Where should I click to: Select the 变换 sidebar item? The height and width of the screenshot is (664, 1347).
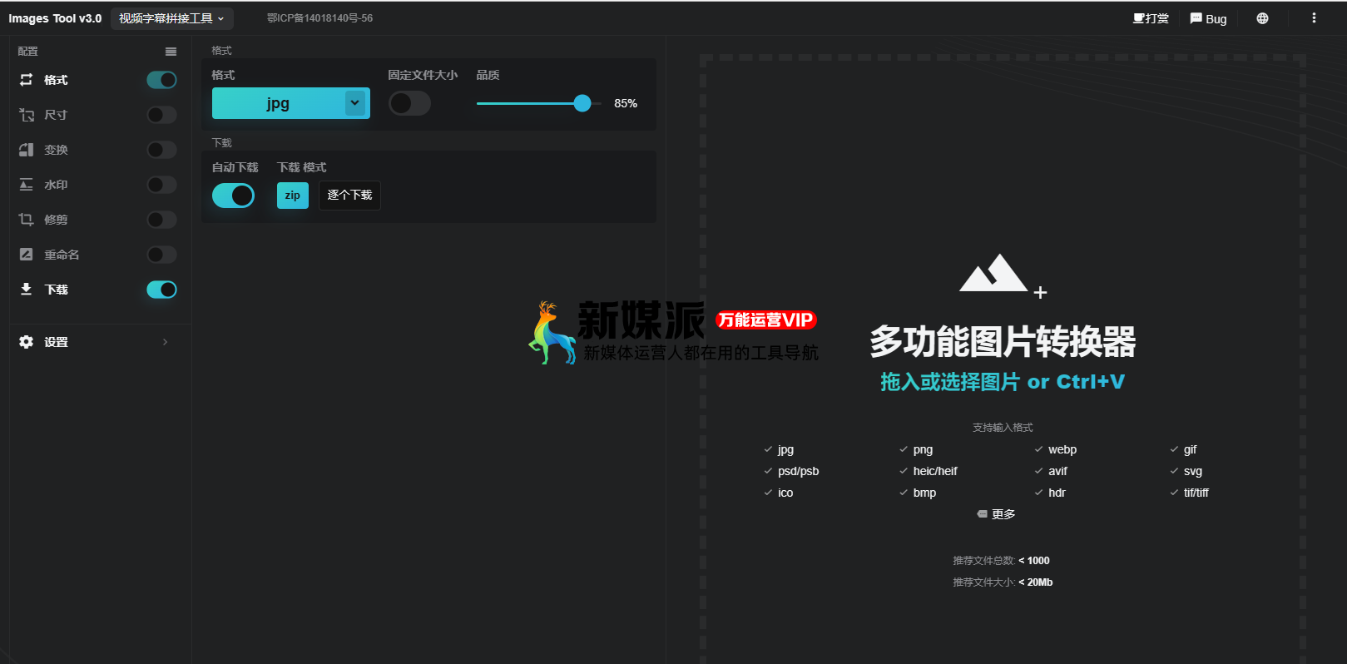(56, 150)
